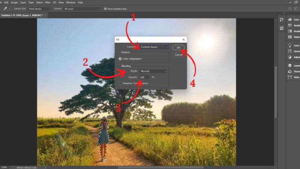Open the View menu

tap(61, 3)
